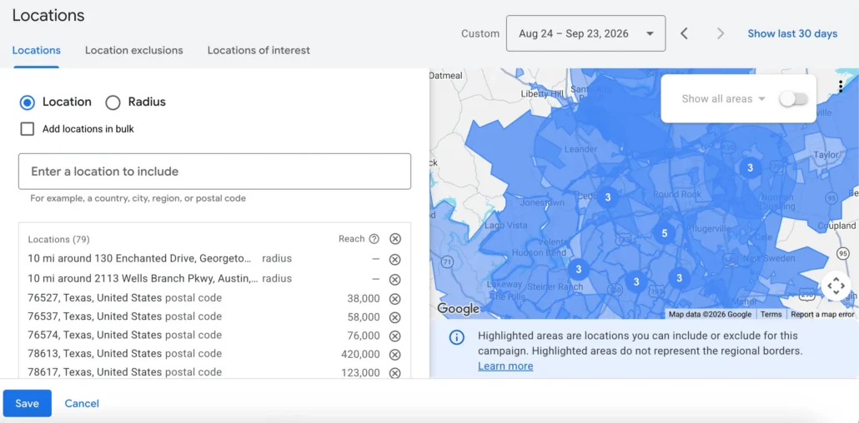Click the Enter a location input field
The width and height of the screenshot is (859, 423).
tap(215, 172)
